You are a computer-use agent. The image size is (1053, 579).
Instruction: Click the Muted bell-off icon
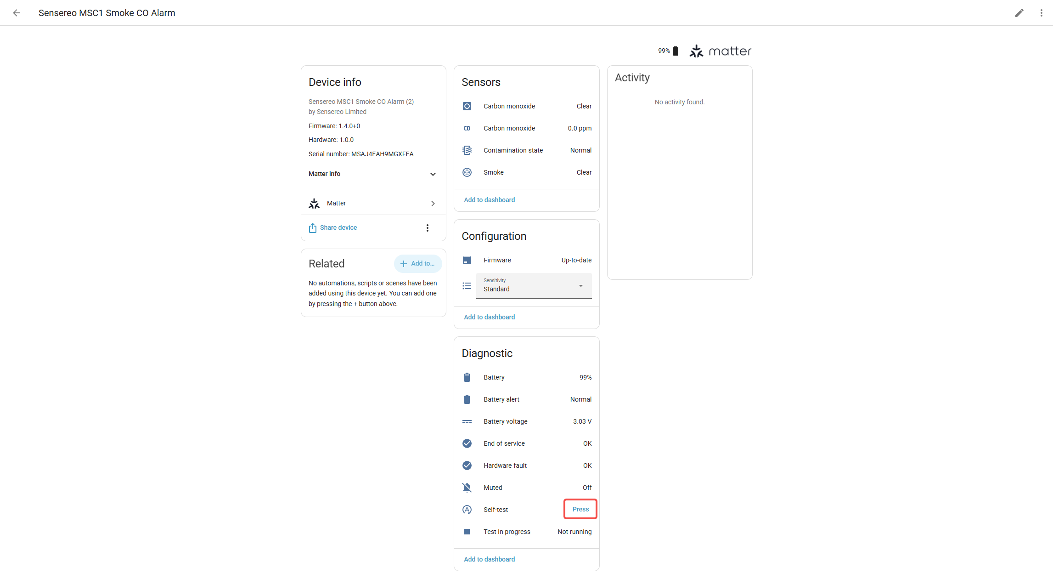pos(467,488)
